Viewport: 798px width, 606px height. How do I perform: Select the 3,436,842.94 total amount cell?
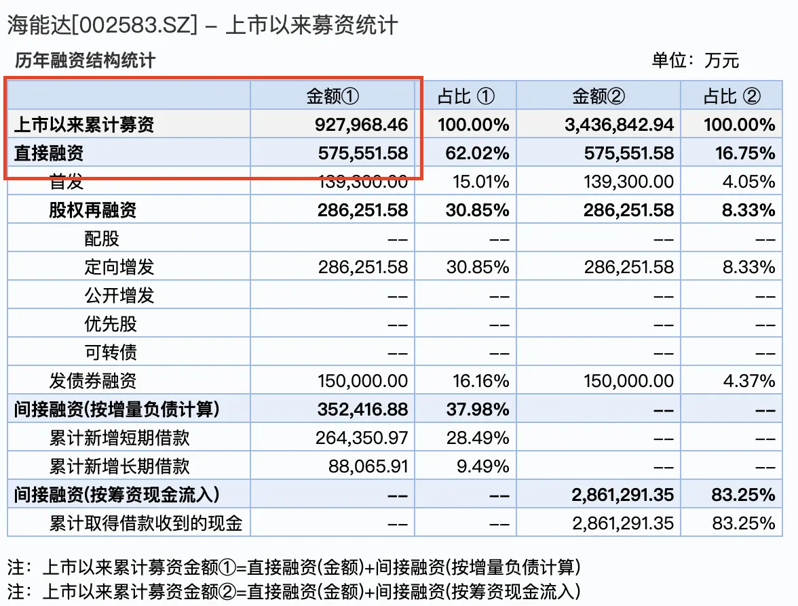(x=619, y=125)
